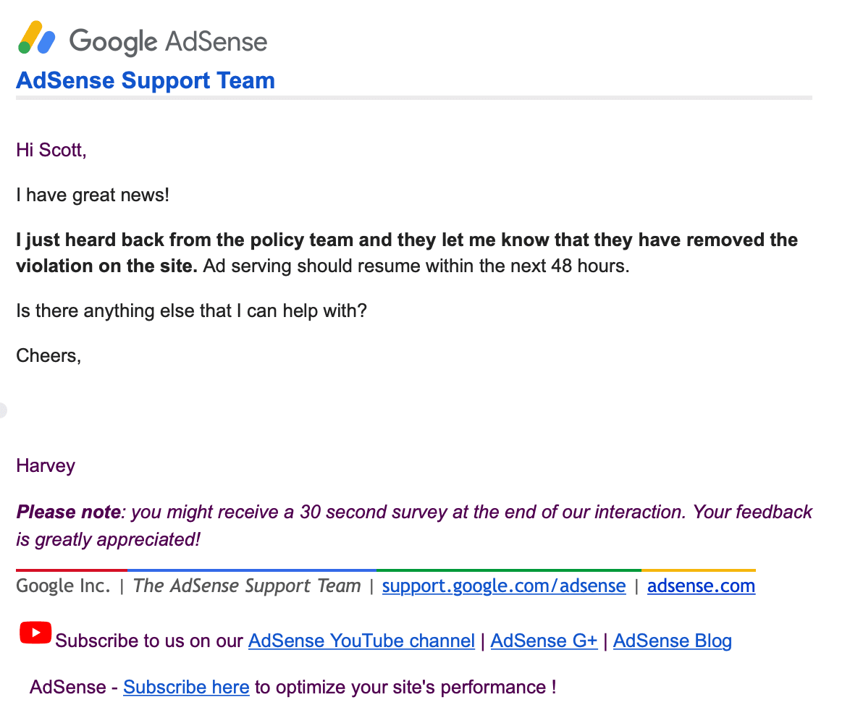Click the Harvey signature name

click(x=46, y=466)
